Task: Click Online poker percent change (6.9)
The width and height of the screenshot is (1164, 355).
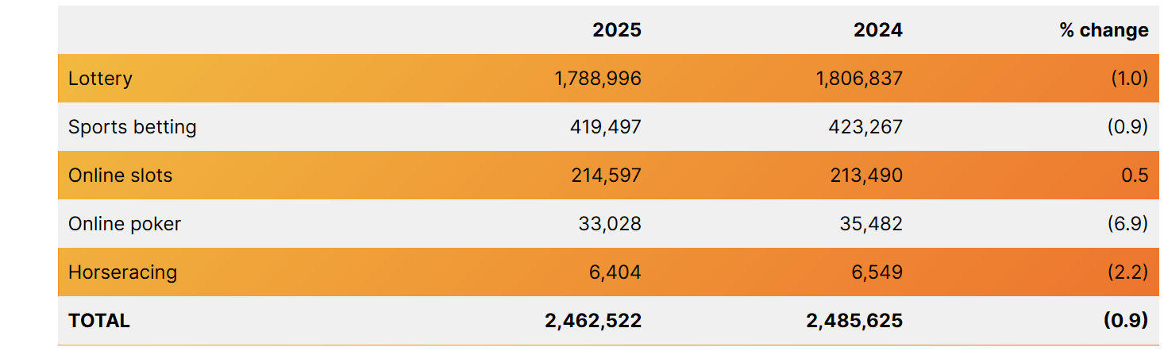Action: click(1127, 224)
